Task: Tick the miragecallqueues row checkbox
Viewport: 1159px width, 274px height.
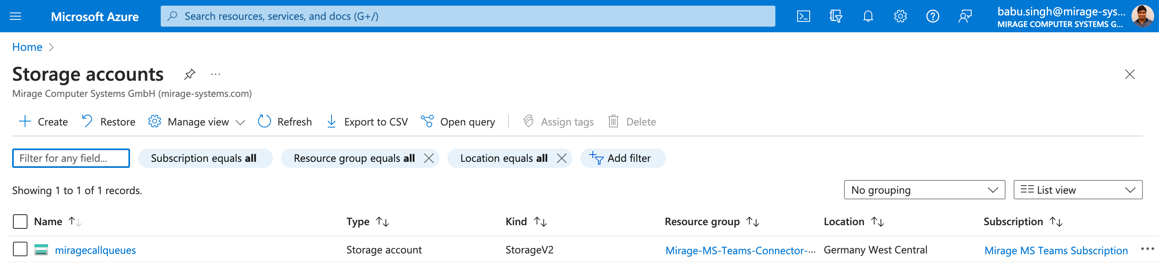Action: pyautogui.click(x=20, y=249)
